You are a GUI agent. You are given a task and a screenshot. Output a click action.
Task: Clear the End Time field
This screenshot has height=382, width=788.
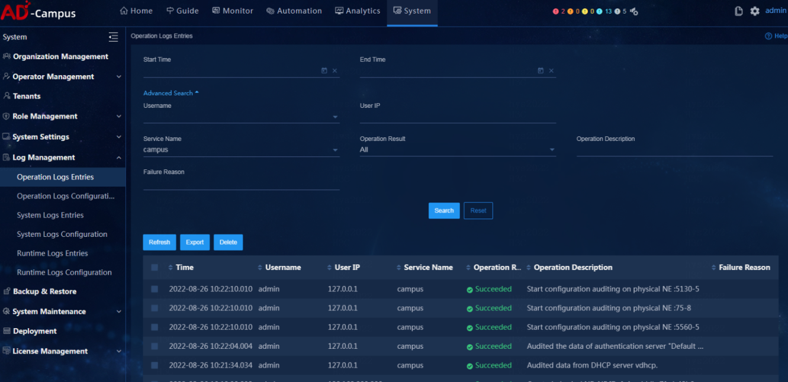pos(551,70)
